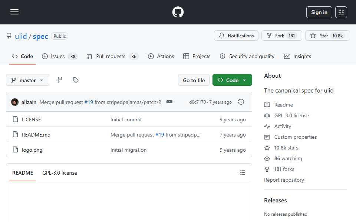Viewport: 356px width, 222px height.
Task: Open the Activity link
Action: (x=283, y=127)
